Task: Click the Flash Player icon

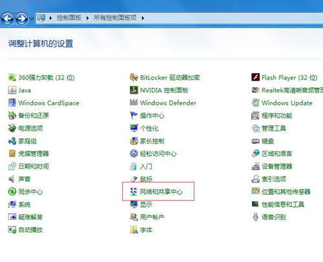Action: [x=255, y=77]
